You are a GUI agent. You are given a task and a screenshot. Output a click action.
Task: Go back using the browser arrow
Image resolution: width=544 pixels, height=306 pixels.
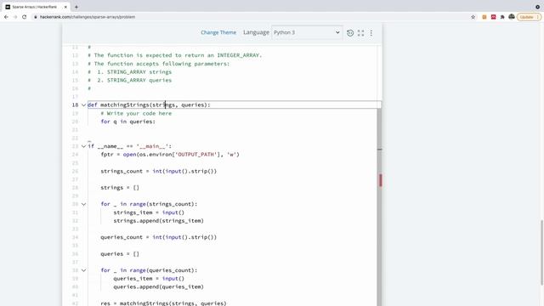pos(6,17)
